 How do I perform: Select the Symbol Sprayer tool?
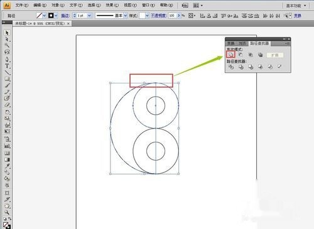click(x=7, y=139)
